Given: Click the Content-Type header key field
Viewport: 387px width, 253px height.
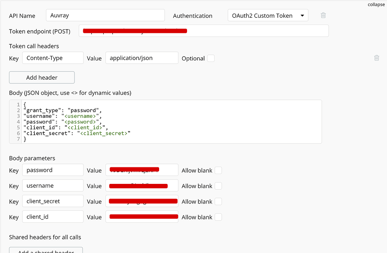Looking at the screenshot, I should point(53,58).
